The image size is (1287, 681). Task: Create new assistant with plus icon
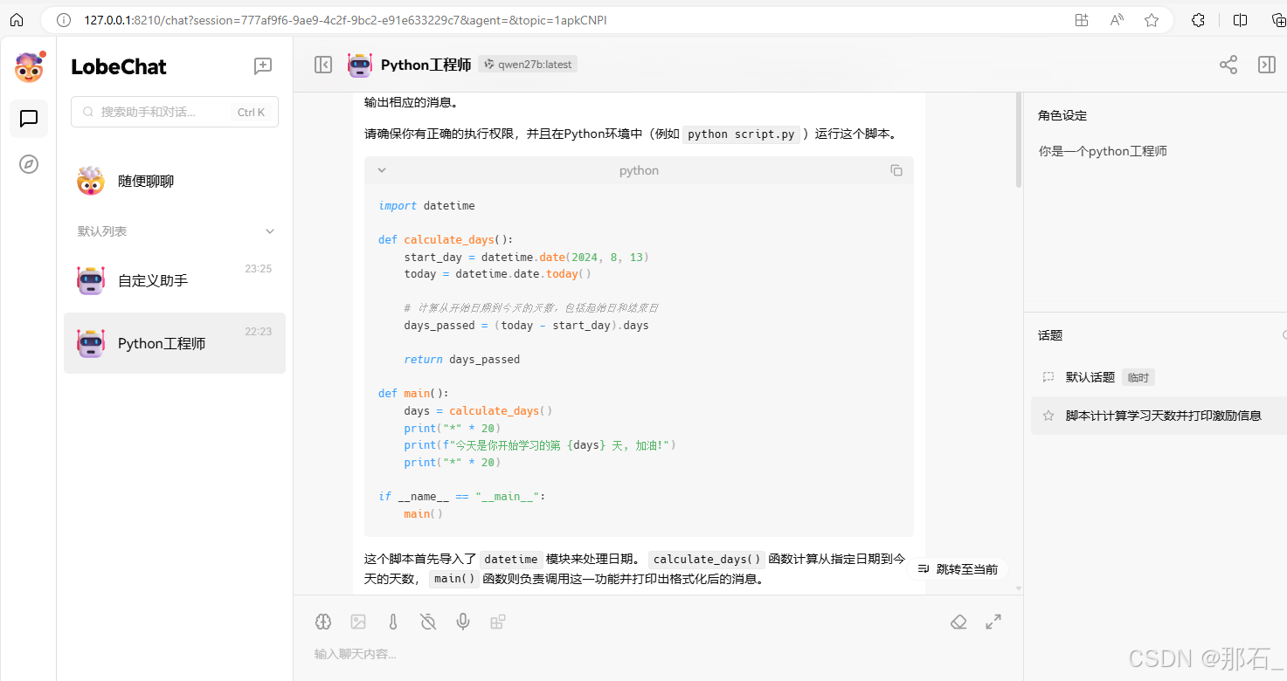(x=263, y=65)
